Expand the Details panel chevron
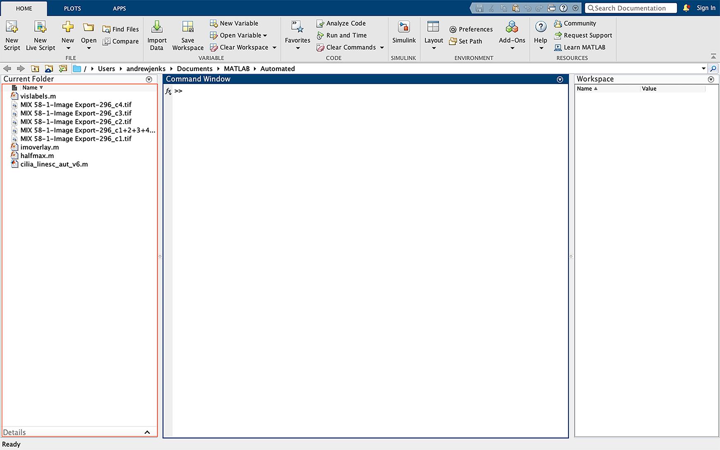Viewport: 720px width, 450px height. point(147,432)
